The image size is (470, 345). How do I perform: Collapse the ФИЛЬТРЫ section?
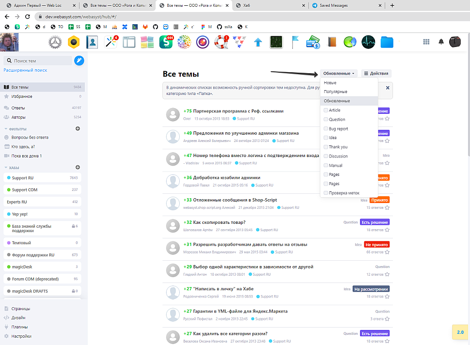(6, 129)
